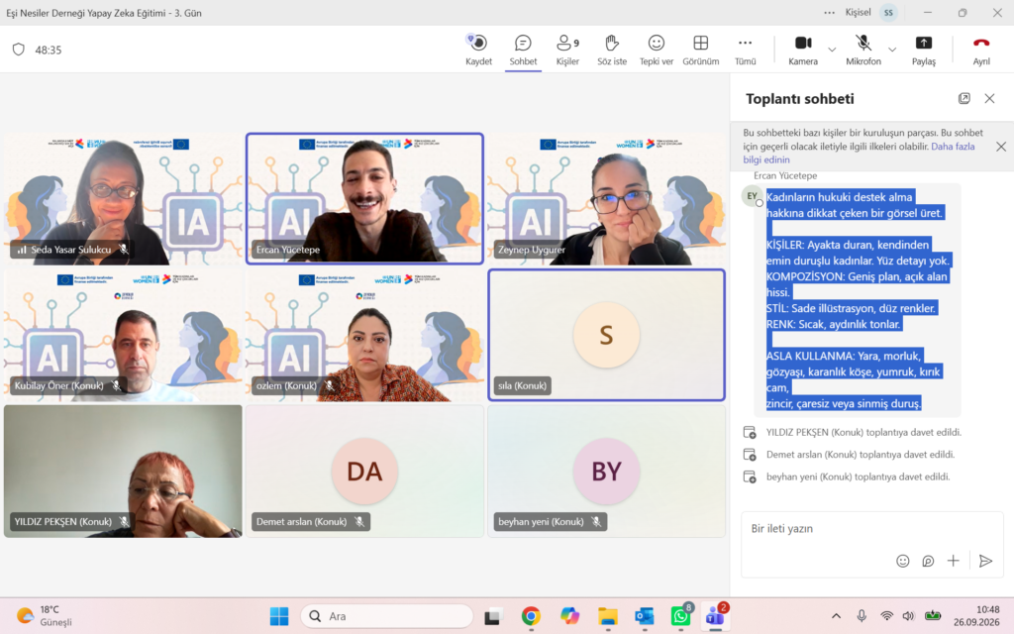This screenshot has height=634, width=1014.
Task: Click the taskbar Ara search box
Action: click(387, 616)
